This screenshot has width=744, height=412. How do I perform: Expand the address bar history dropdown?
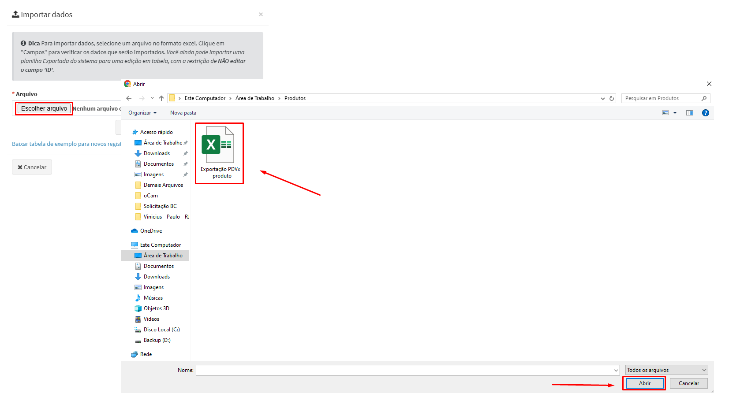pyautogui.click(x=602, y=98)
